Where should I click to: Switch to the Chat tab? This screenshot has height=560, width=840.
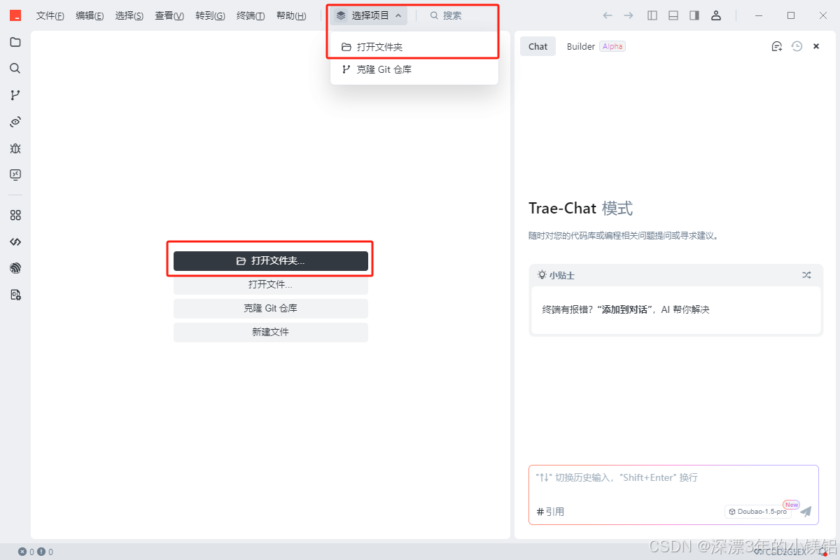pyautogui.click(x=538, y=46)
